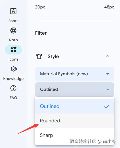Click the Filter heading
This screenshot has width=120, height=148.
(x=41, y=33)
